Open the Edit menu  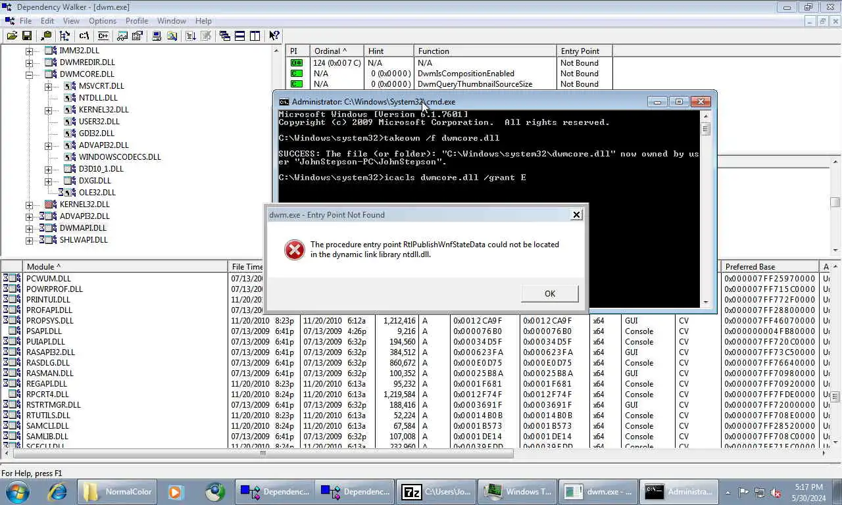tap(47, 21)
